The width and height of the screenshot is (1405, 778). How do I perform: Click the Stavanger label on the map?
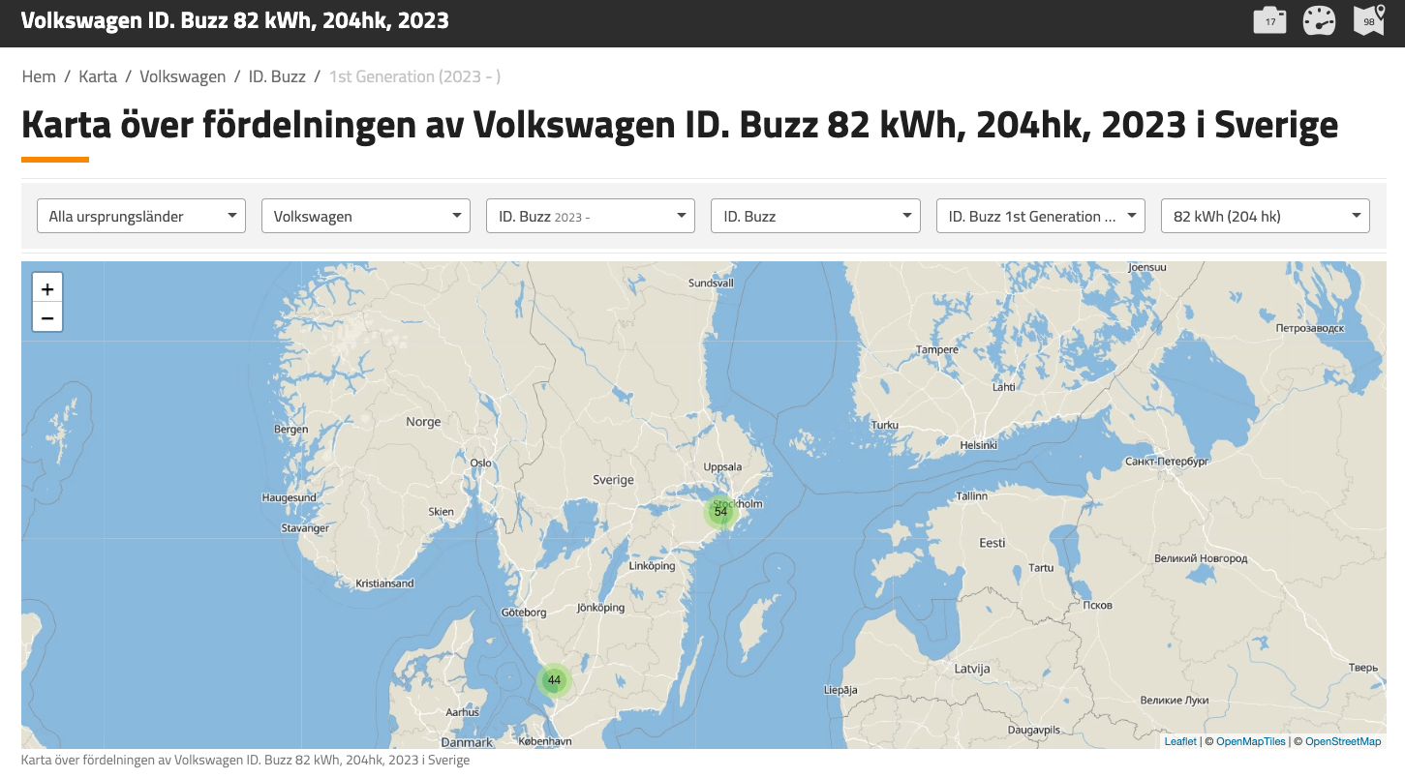(x=303, y=528)
